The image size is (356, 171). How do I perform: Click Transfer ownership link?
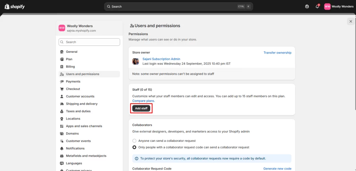(277, 53)
